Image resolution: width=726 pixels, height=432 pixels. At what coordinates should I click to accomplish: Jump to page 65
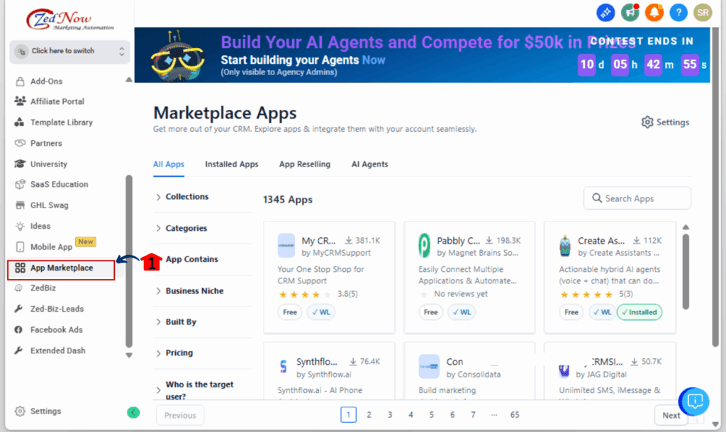515,415
